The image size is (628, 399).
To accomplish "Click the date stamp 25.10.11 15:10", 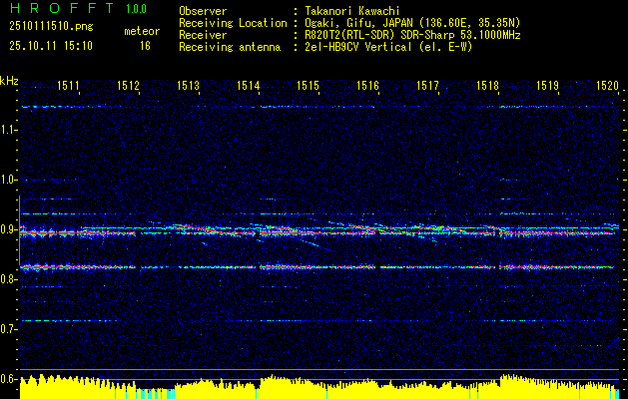I will point(51,46).
